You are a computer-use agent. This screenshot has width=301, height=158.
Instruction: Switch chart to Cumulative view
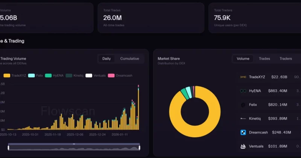(x=129, y=59)
